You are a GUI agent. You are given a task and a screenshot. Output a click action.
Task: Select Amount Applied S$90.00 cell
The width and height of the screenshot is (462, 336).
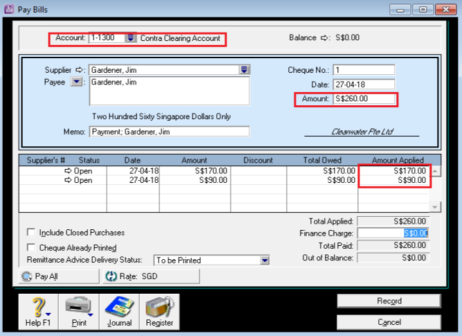coord(393,180)
